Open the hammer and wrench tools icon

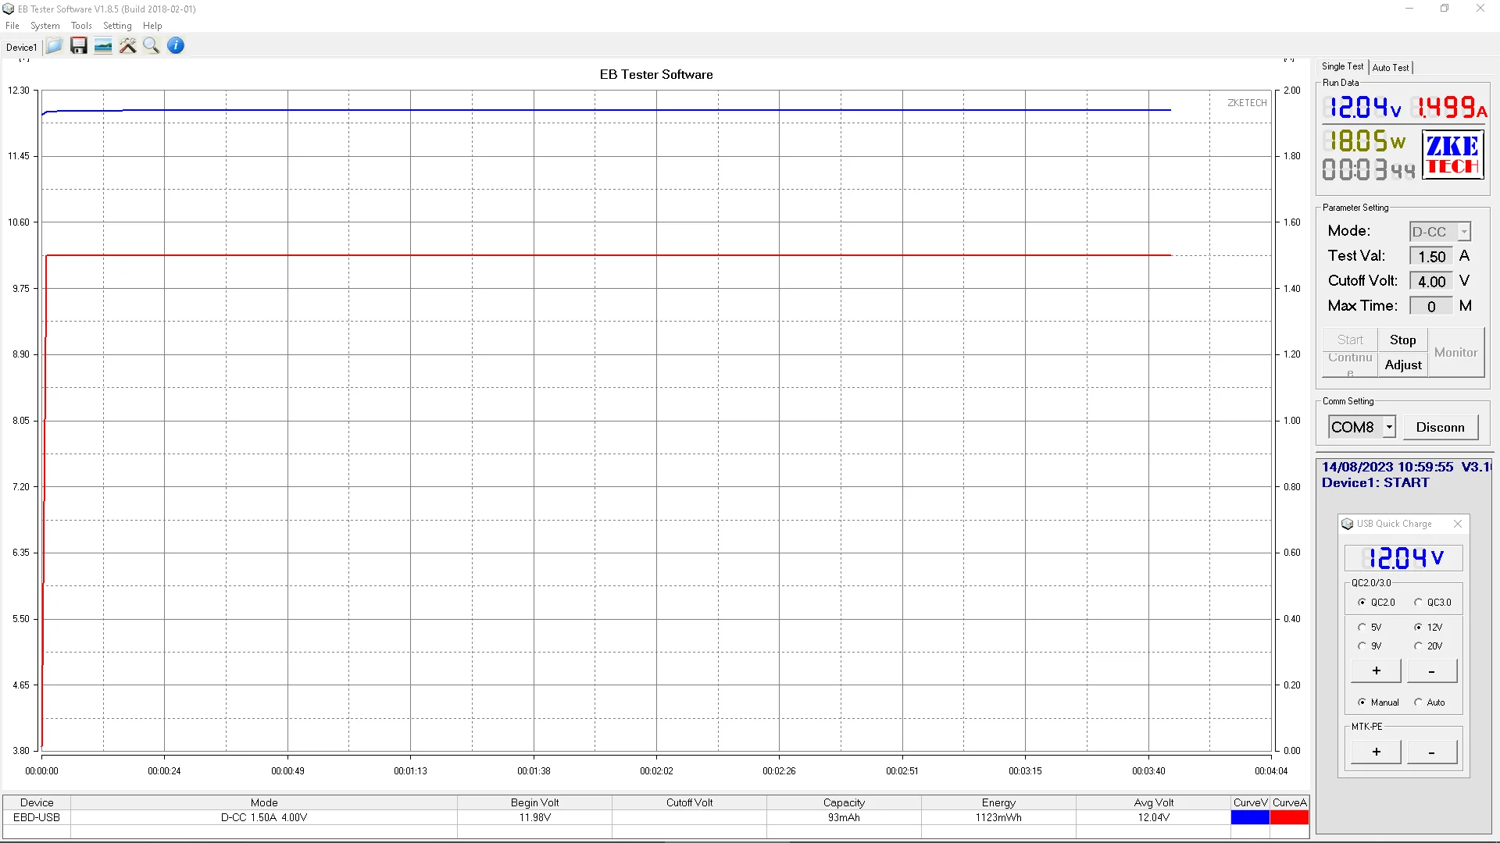[127, 46]
